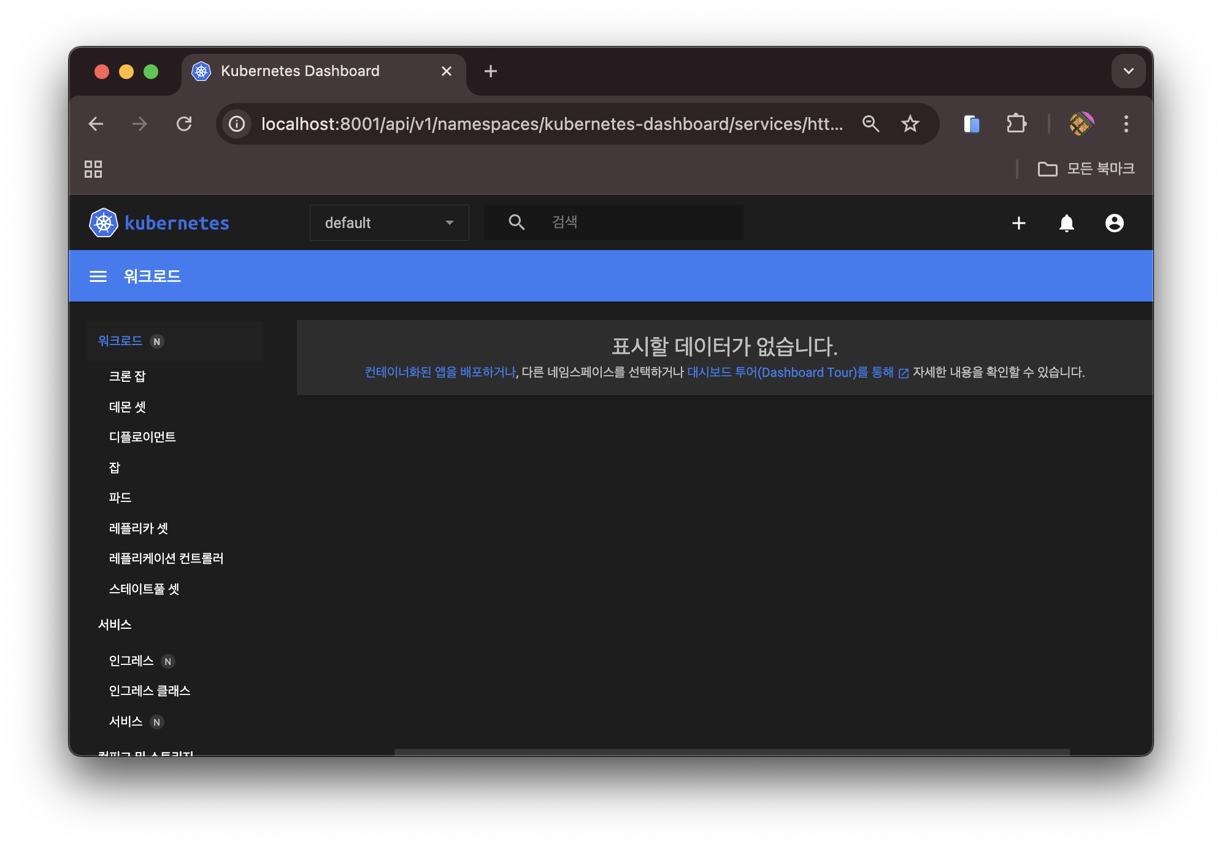Toggle the sidebar hamburger menu

click(98, 276)
